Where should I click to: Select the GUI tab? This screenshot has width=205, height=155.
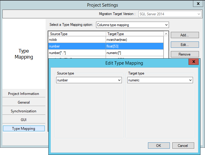[x=24, y=120]
